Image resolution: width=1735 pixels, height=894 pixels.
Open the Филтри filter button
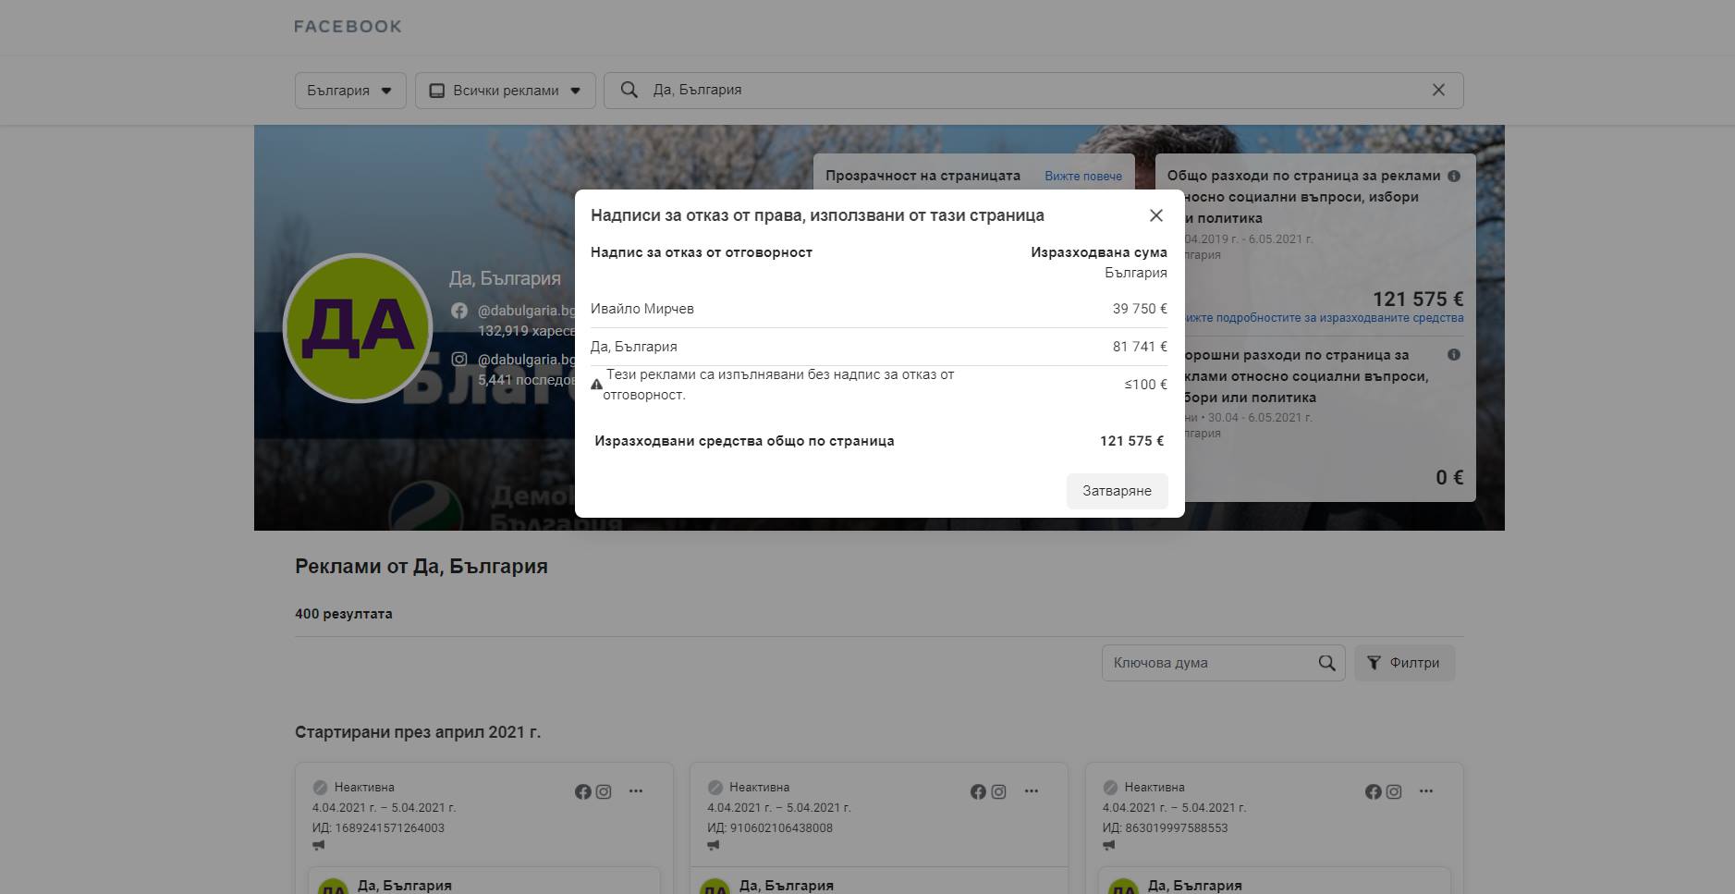coord(1404,663)
